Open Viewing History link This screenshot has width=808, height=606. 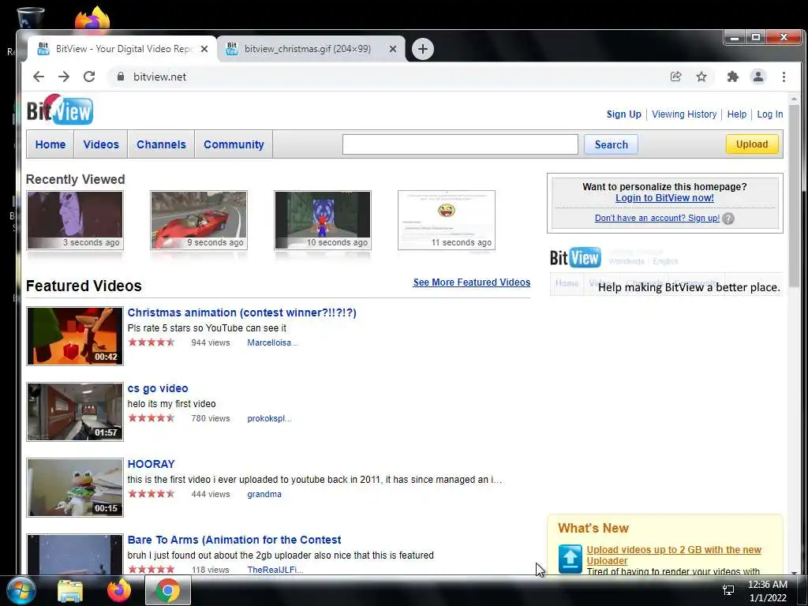point(684,114)
